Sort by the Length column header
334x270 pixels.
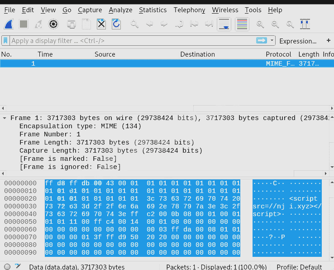coord(309,54)
